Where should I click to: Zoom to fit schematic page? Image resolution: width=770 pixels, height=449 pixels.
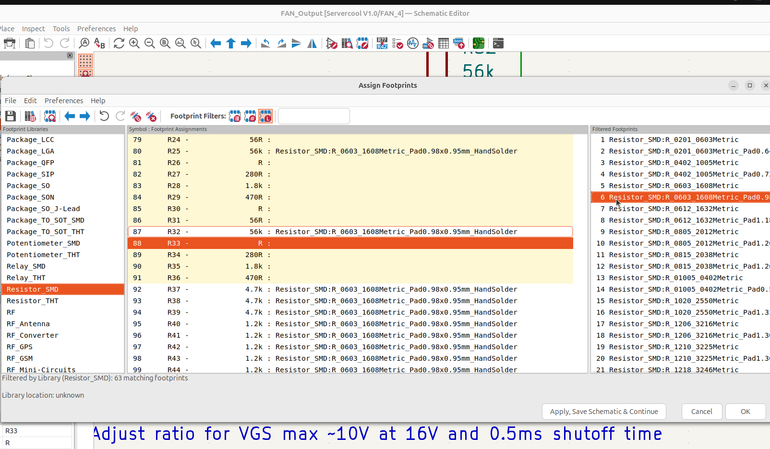(165, 44)
